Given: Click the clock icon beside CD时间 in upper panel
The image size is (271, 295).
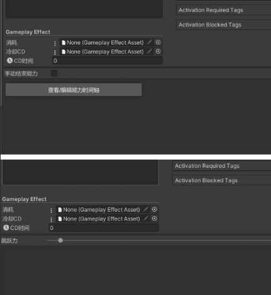Looking at the screenshot, I should pyautogui.click(x=9, y=61).
